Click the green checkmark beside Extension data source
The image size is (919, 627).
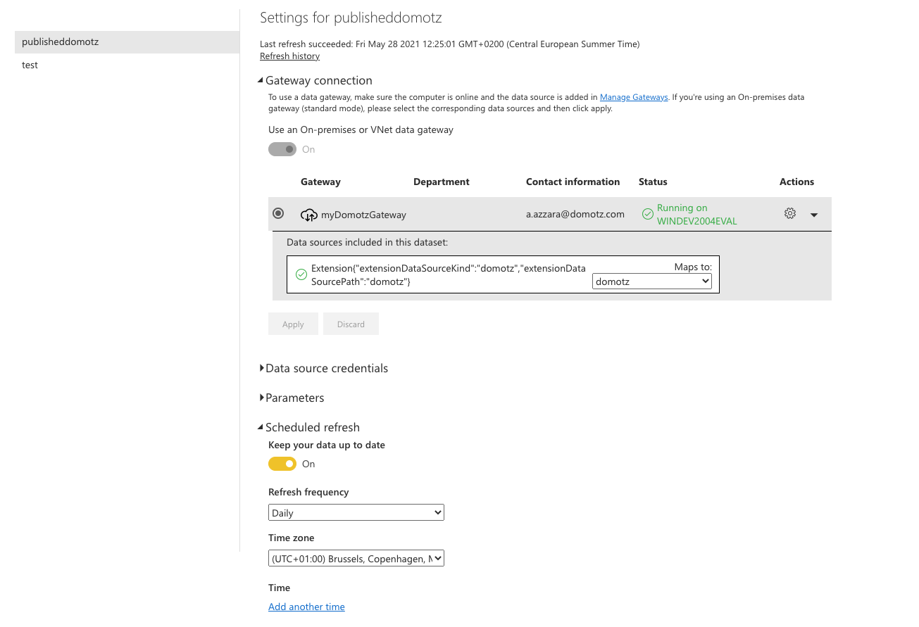301,274
